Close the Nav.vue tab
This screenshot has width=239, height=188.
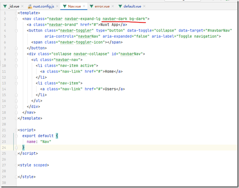click(x=84, y=6)
